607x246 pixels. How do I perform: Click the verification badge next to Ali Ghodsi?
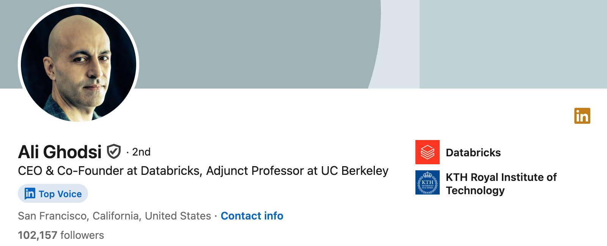tap(113, 151)
